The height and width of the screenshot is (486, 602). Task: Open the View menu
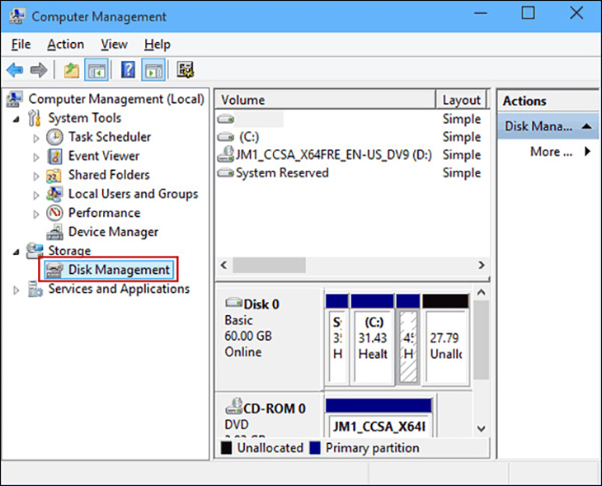pos(114,45)
